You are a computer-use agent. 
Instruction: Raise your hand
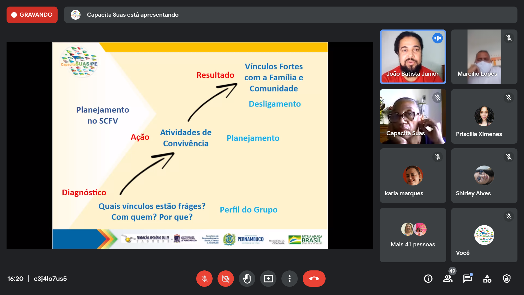tap(247, 279)
